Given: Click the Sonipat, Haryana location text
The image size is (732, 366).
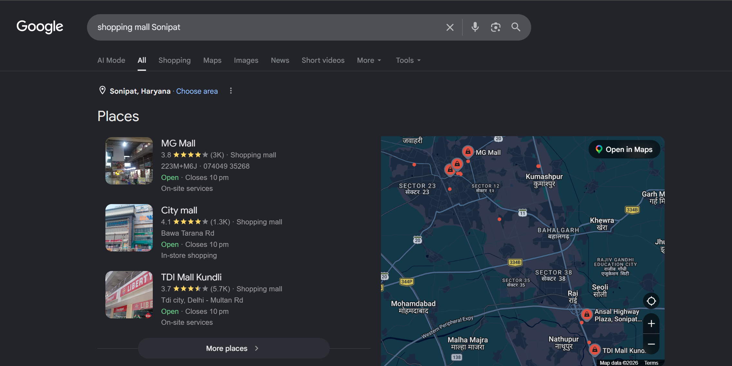Looking at the screenshot, I should tap(140, 91).
